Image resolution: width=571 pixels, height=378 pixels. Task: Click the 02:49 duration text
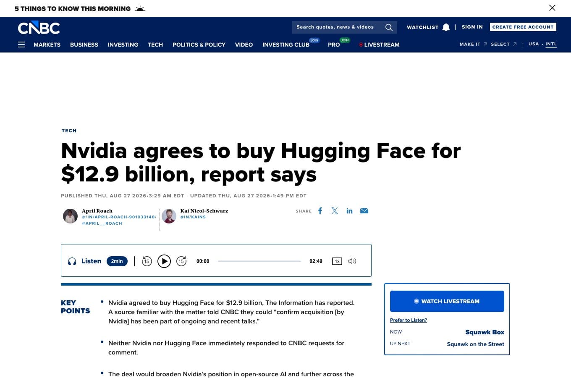316,261
